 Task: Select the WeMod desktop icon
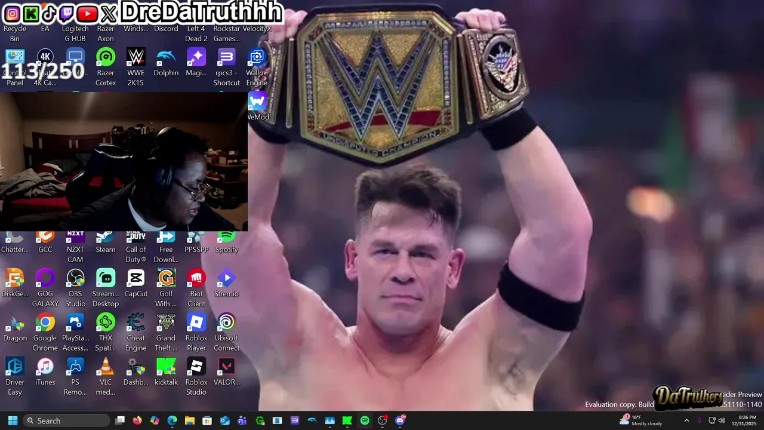click(x=257, y=106)
